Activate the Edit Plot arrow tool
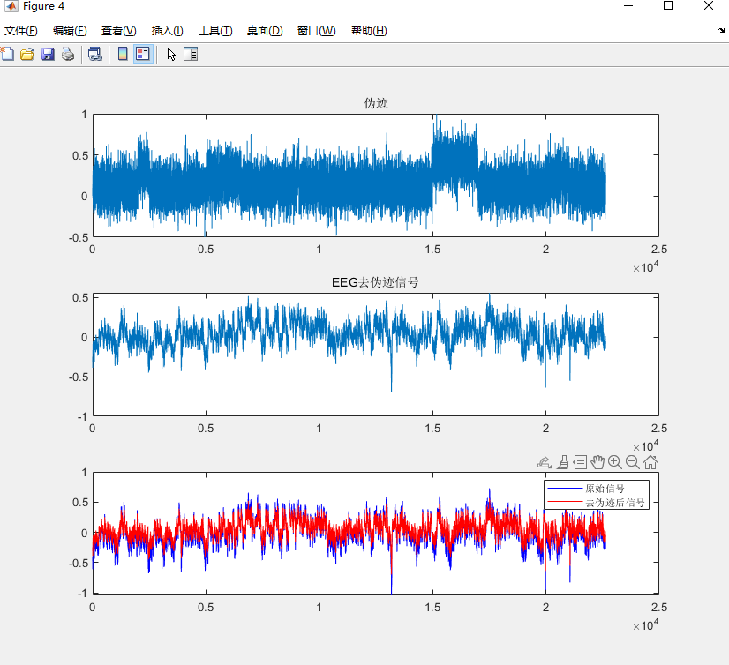This screenshot has width=729, height=665. point(170,53)
